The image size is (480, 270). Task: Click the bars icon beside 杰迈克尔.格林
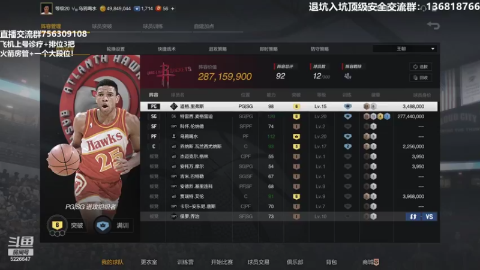tap(174, 157)
